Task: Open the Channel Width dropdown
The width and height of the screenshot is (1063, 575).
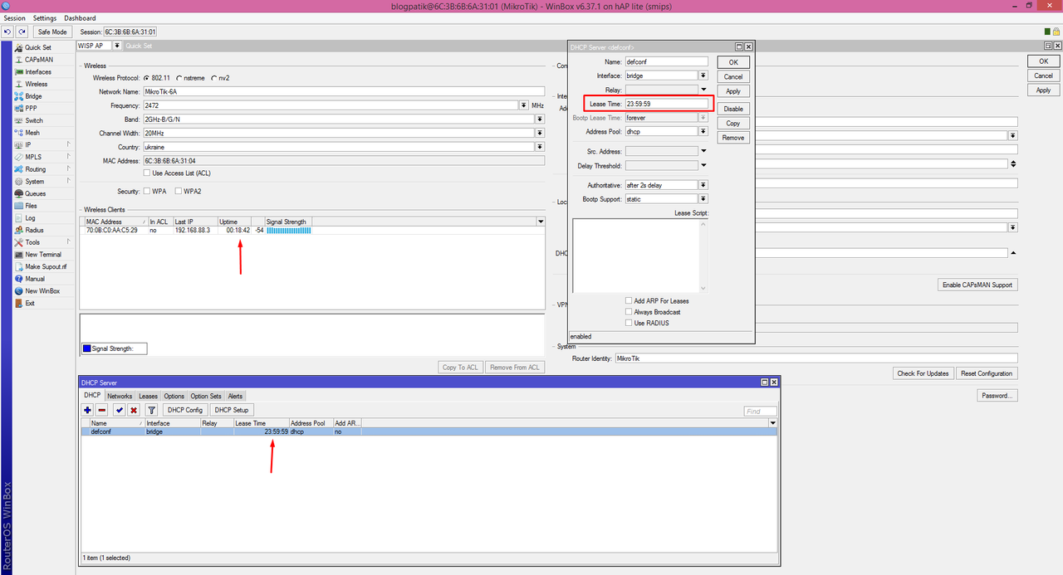Action: pyautogui.click(x=540, y=133)
